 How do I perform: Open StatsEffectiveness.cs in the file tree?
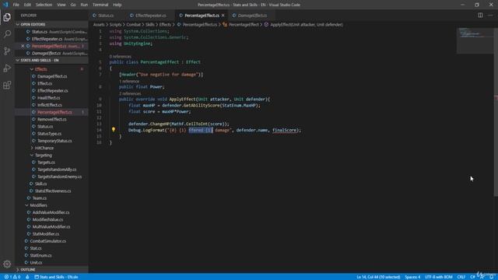tap(53, 191)
